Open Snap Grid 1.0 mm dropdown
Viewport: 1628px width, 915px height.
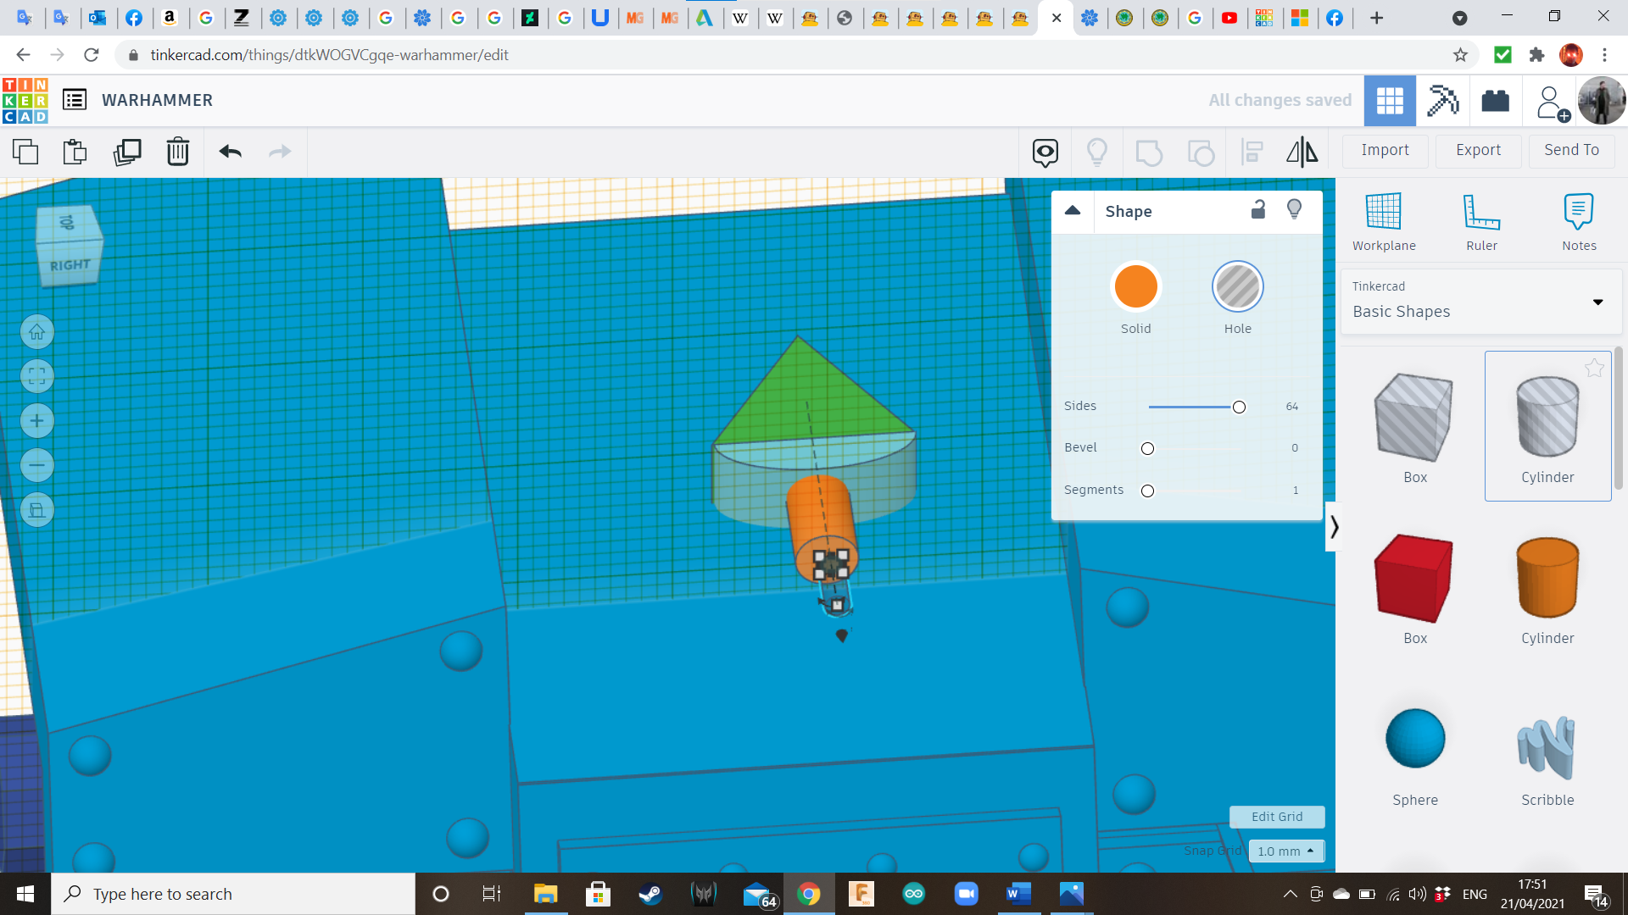point(1285,851)
